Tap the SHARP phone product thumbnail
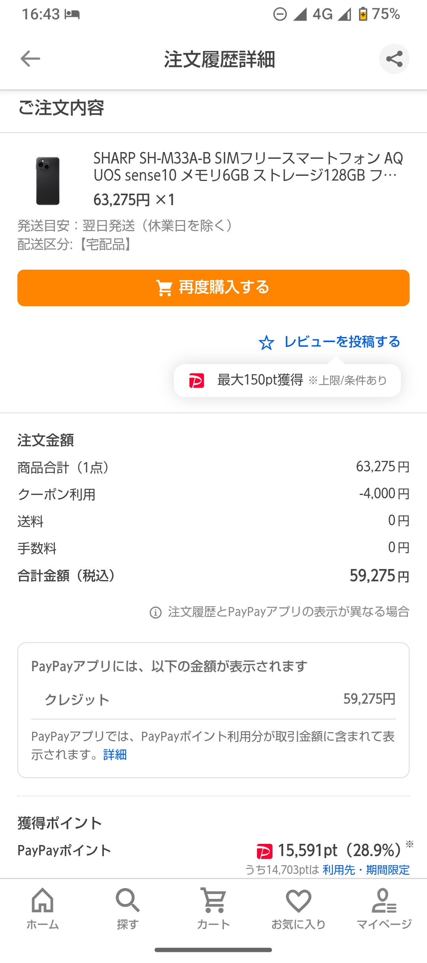This screenshot has width=427, height=963. tap(48, 181)
